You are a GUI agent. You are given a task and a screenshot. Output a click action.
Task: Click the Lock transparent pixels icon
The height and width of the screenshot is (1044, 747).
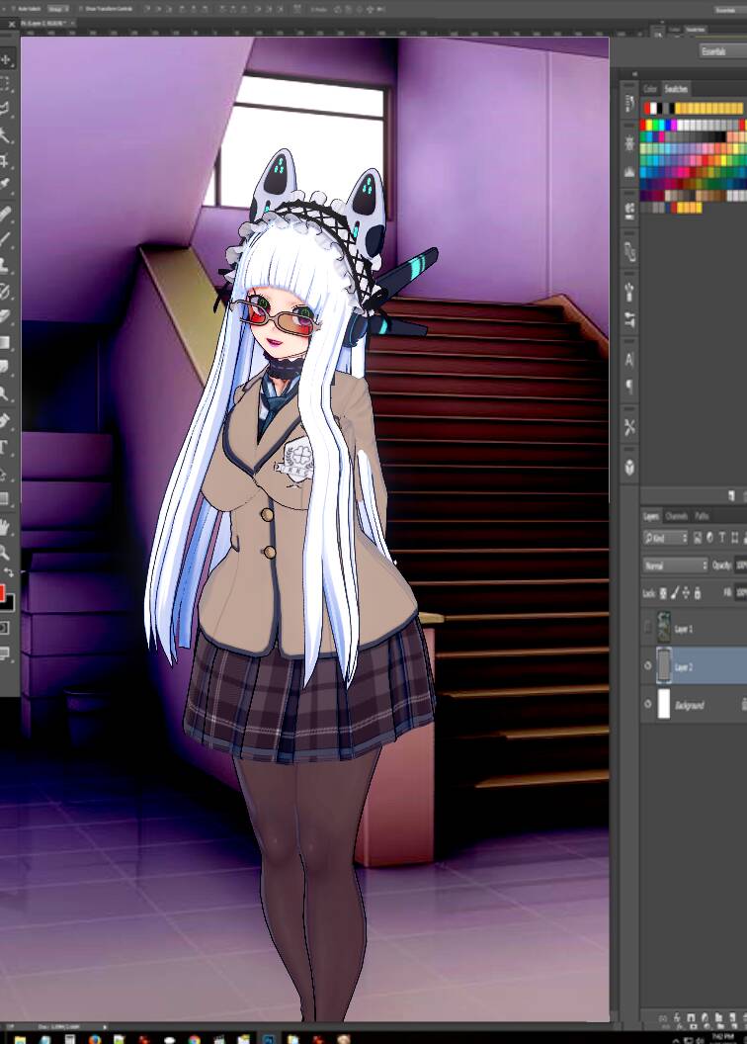coord(663,593)
